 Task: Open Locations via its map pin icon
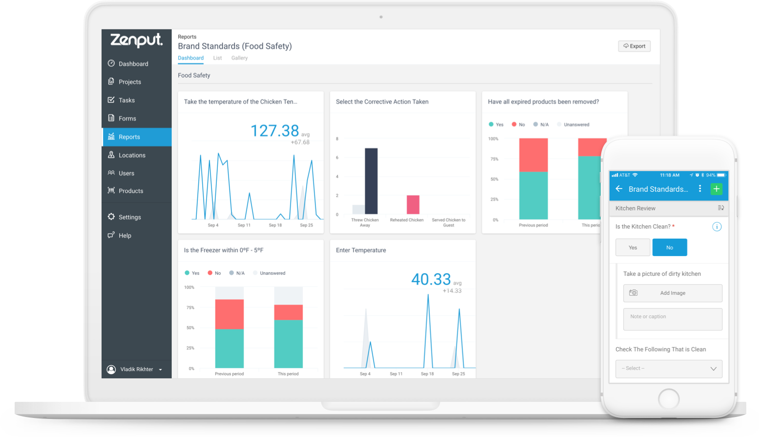pyautogui.click(x=111, y=155)
